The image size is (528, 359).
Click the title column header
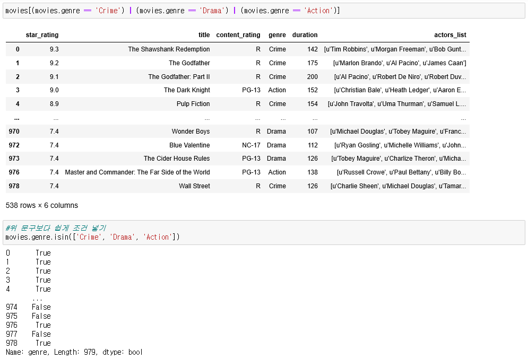204,35
